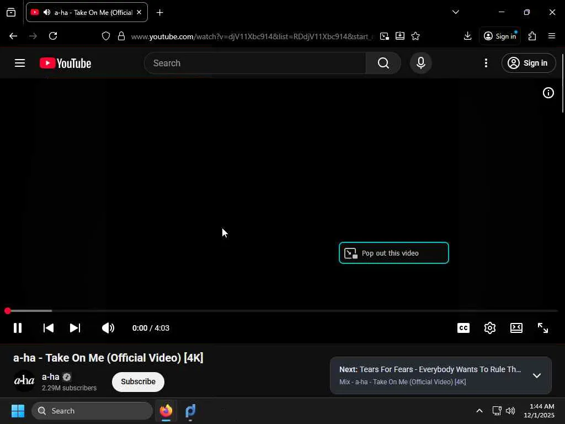The height and width of the screenshot is (424, 565).
Task: Toggle closed captions CC button
Action: [x=463, y=328]
